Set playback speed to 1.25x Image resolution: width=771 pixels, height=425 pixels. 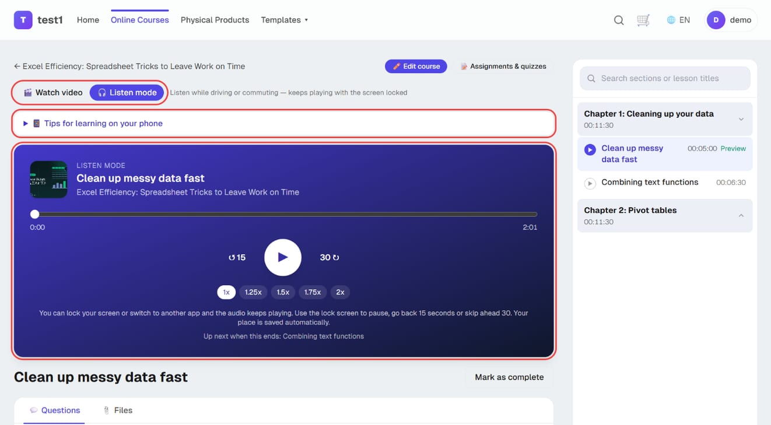253,292
